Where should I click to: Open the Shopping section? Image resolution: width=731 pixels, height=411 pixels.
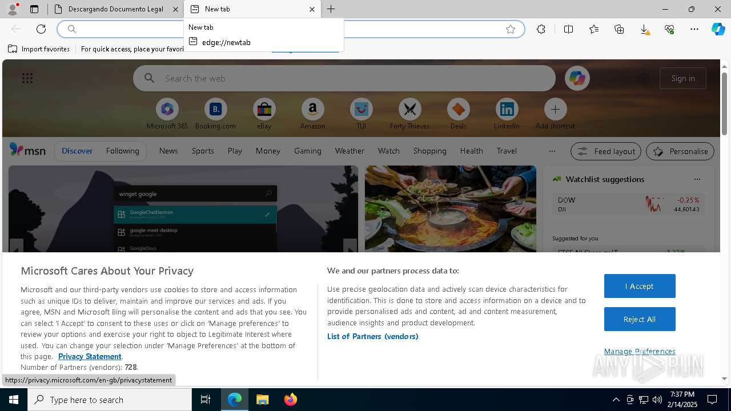coord(430,151)
